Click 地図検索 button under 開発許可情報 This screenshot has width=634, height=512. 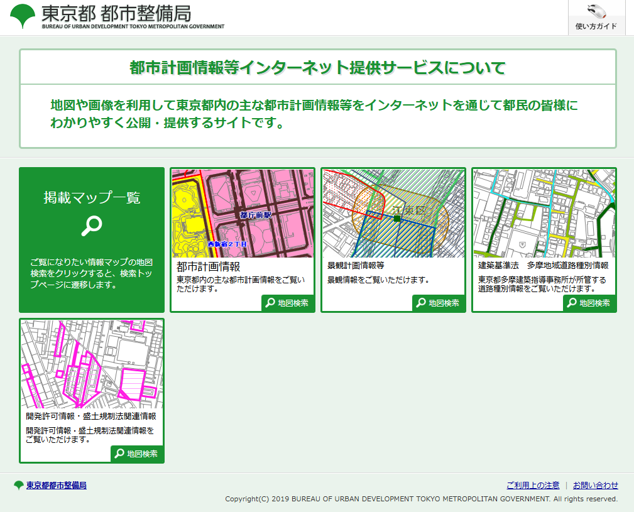(x=137, y=454)
